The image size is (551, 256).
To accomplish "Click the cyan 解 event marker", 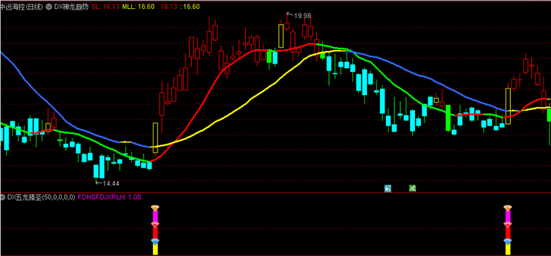I will [x=388, y=188].
